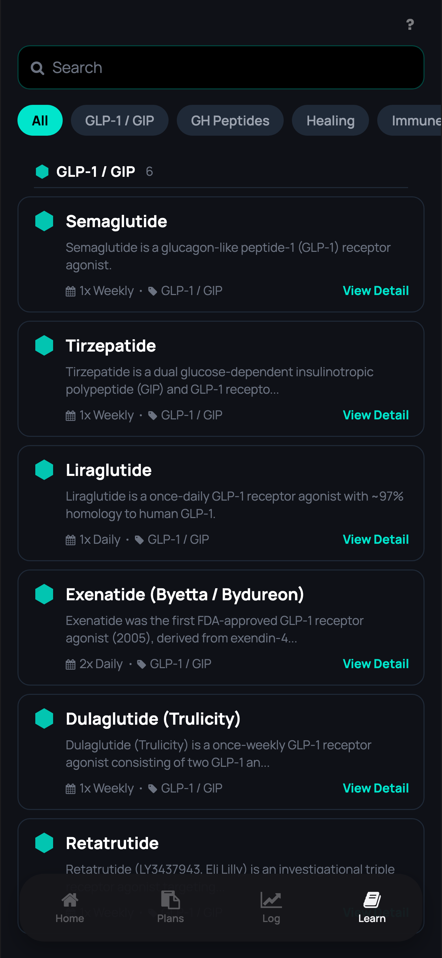Image resolution: width=442 pixels, height=958 pixels.
Task: View Detail for Semaglutide
Action: (x=376, y=291)
